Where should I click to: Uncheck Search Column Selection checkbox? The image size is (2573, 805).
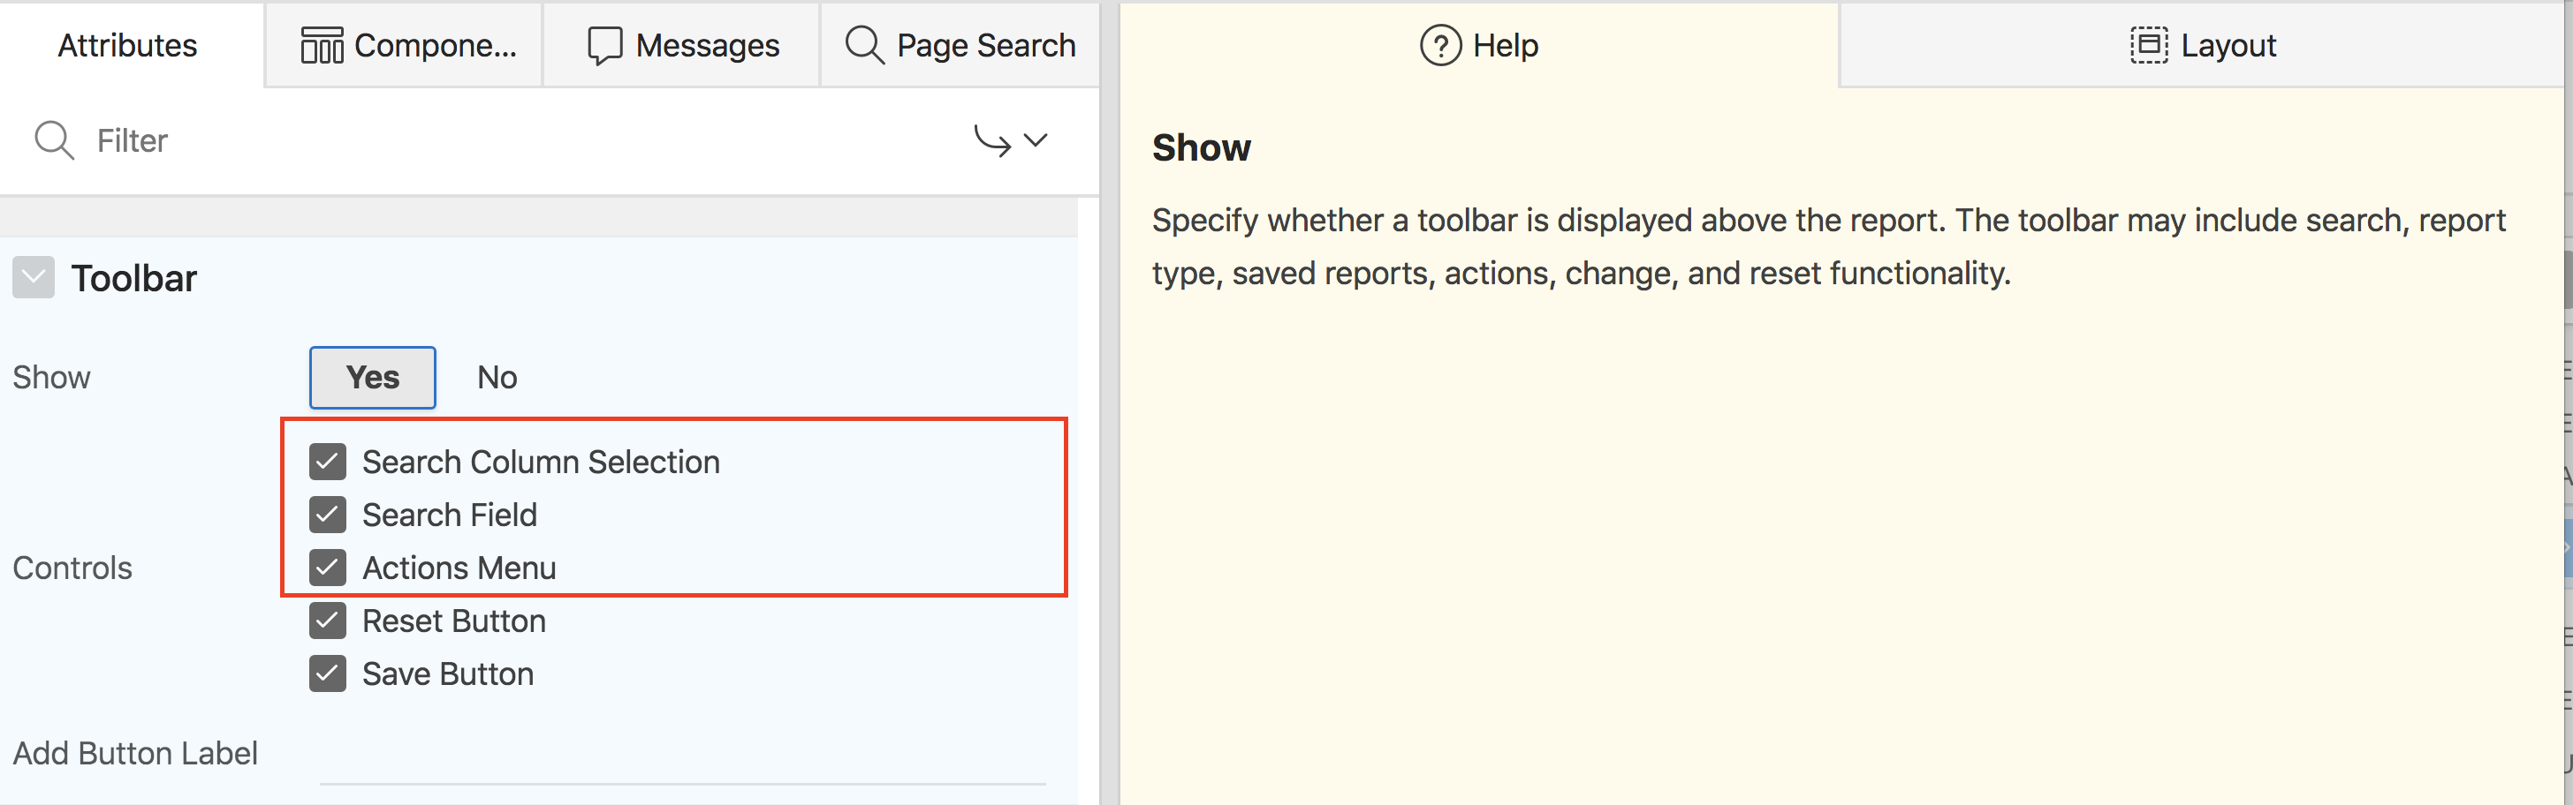(x=328, y=462)
